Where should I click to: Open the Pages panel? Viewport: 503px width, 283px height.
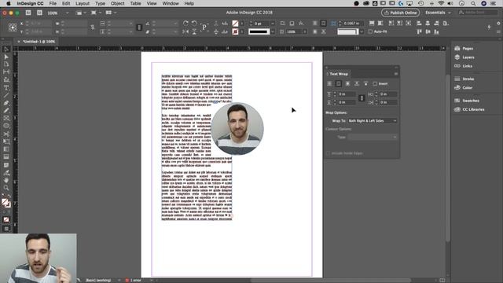pyautogui.click(x=464, y=49)
